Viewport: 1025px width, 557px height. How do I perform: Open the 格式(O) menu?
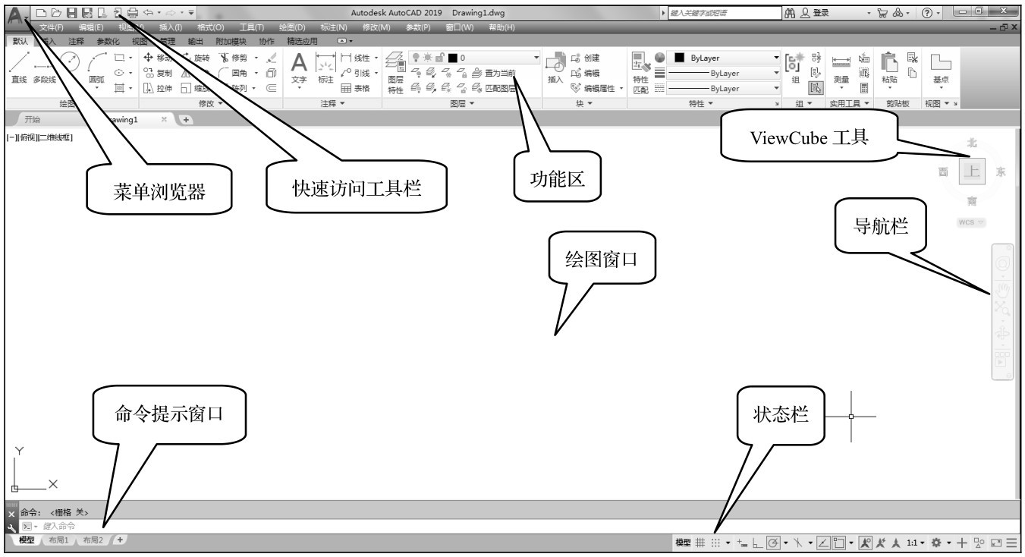tap(210, 28)
